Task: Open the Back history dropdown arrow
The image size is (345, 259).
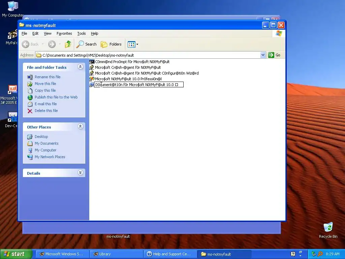Action: pyautogui.click(x=43, y=44)
